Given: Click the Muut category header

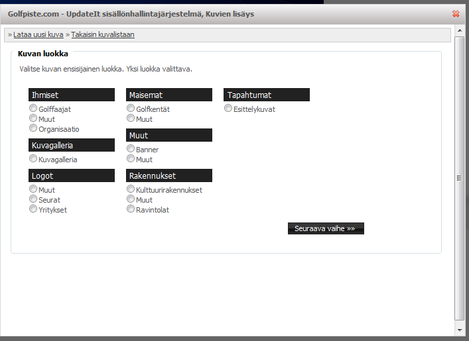Looking at the screenshot, I should pyautogui.click(x=169, y=135).
